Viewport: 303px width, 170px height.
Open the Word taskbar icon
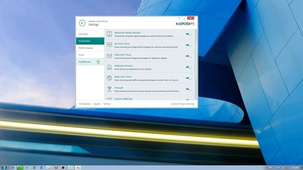click(41, 168)
